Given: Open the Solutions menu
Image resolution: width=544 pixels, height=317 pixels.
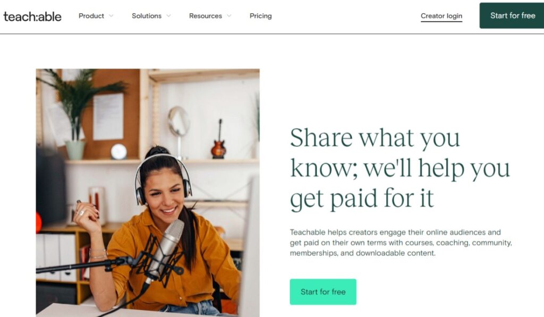Looking at the screenshot, I should [x=147, y=16].
